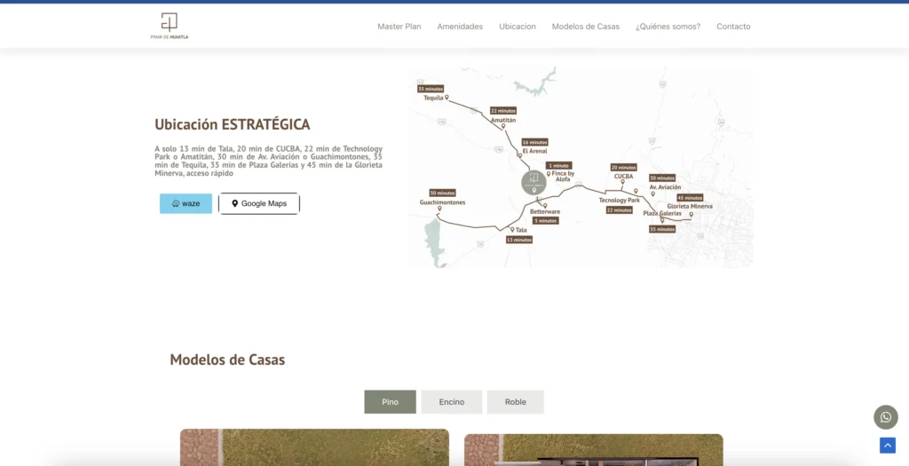The height and width of the screenshot is (466, 909).
Task: Click the circular Pinar de Huaxtla map marker
Action: 534,183
